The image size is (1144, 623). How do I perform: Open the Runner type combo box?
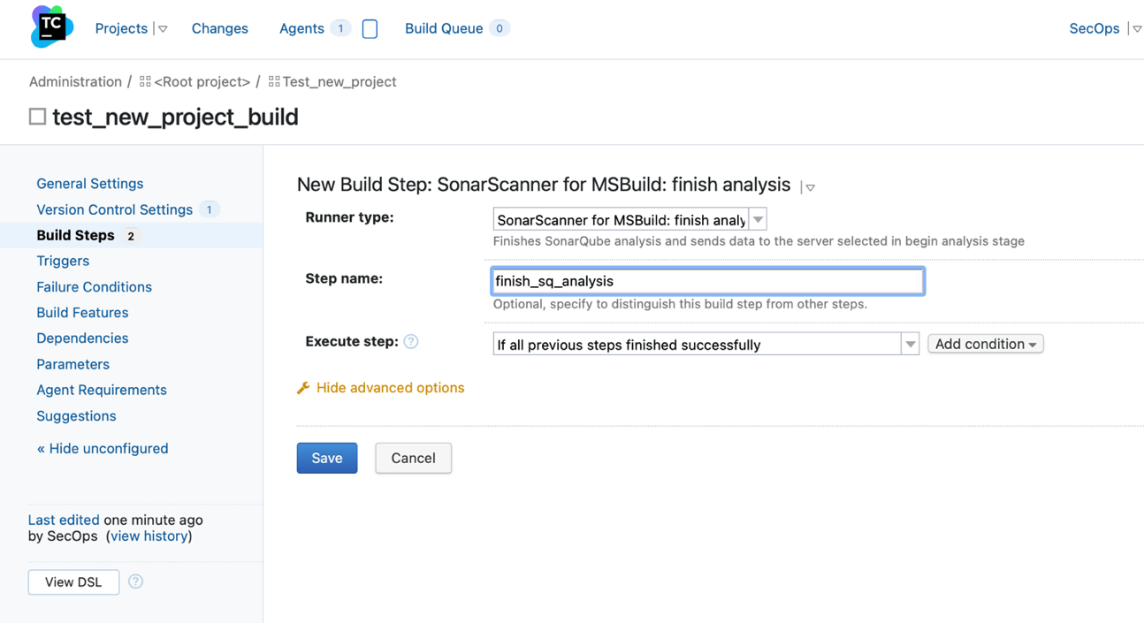click(629, 219)
